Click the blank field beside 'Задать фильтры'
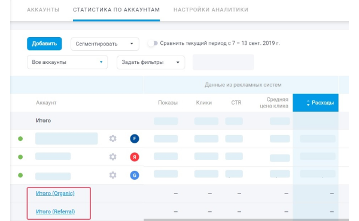Viewport: 359px width, 221px height. point(223,62)
